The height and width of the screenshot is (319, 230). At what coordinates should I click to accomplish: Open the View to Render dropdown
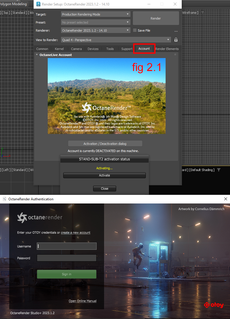pos(116,40)
